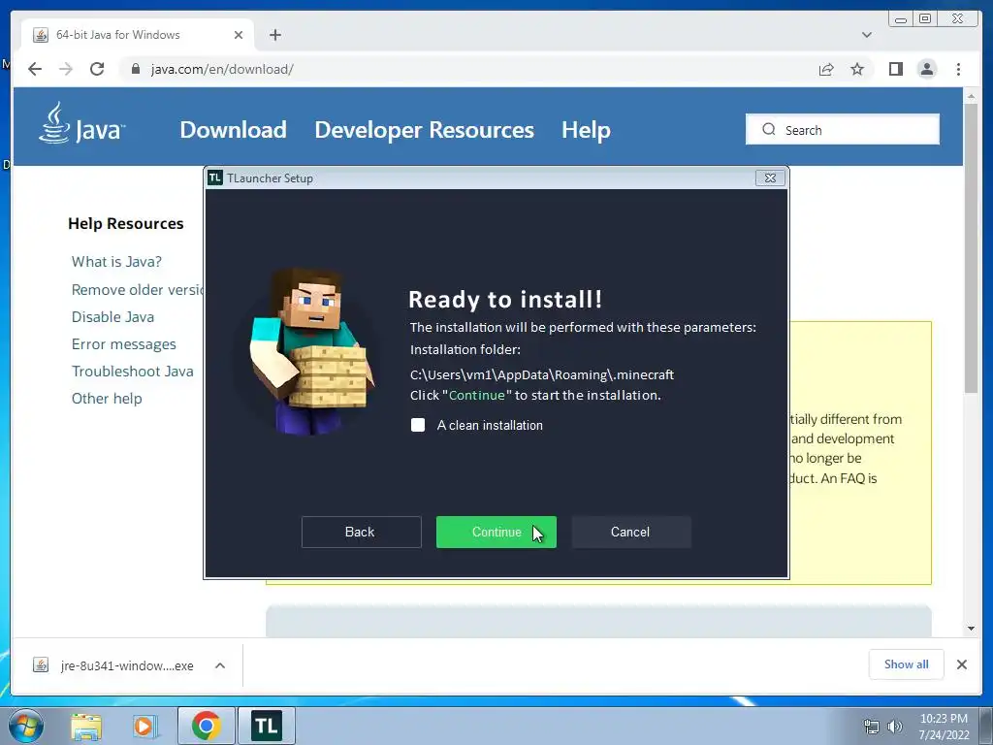Image resolution: width=993 pixels, height=745 pixels.
Task: Enable the clean installation checkbox
Action: tap(418, 425)
